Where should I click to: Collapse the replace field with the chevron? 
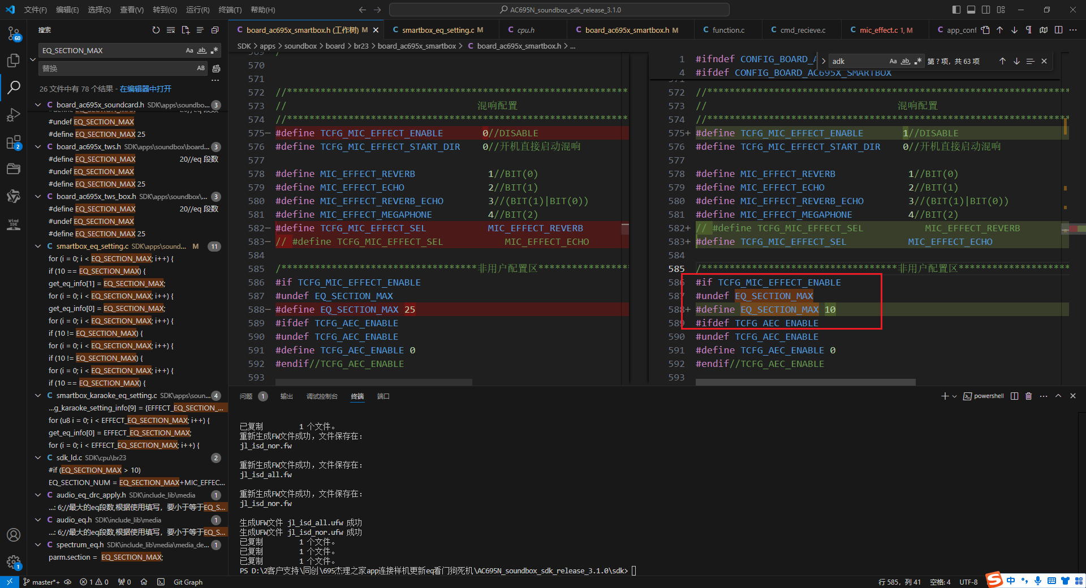pyautogui.click(x=32, y=59)
